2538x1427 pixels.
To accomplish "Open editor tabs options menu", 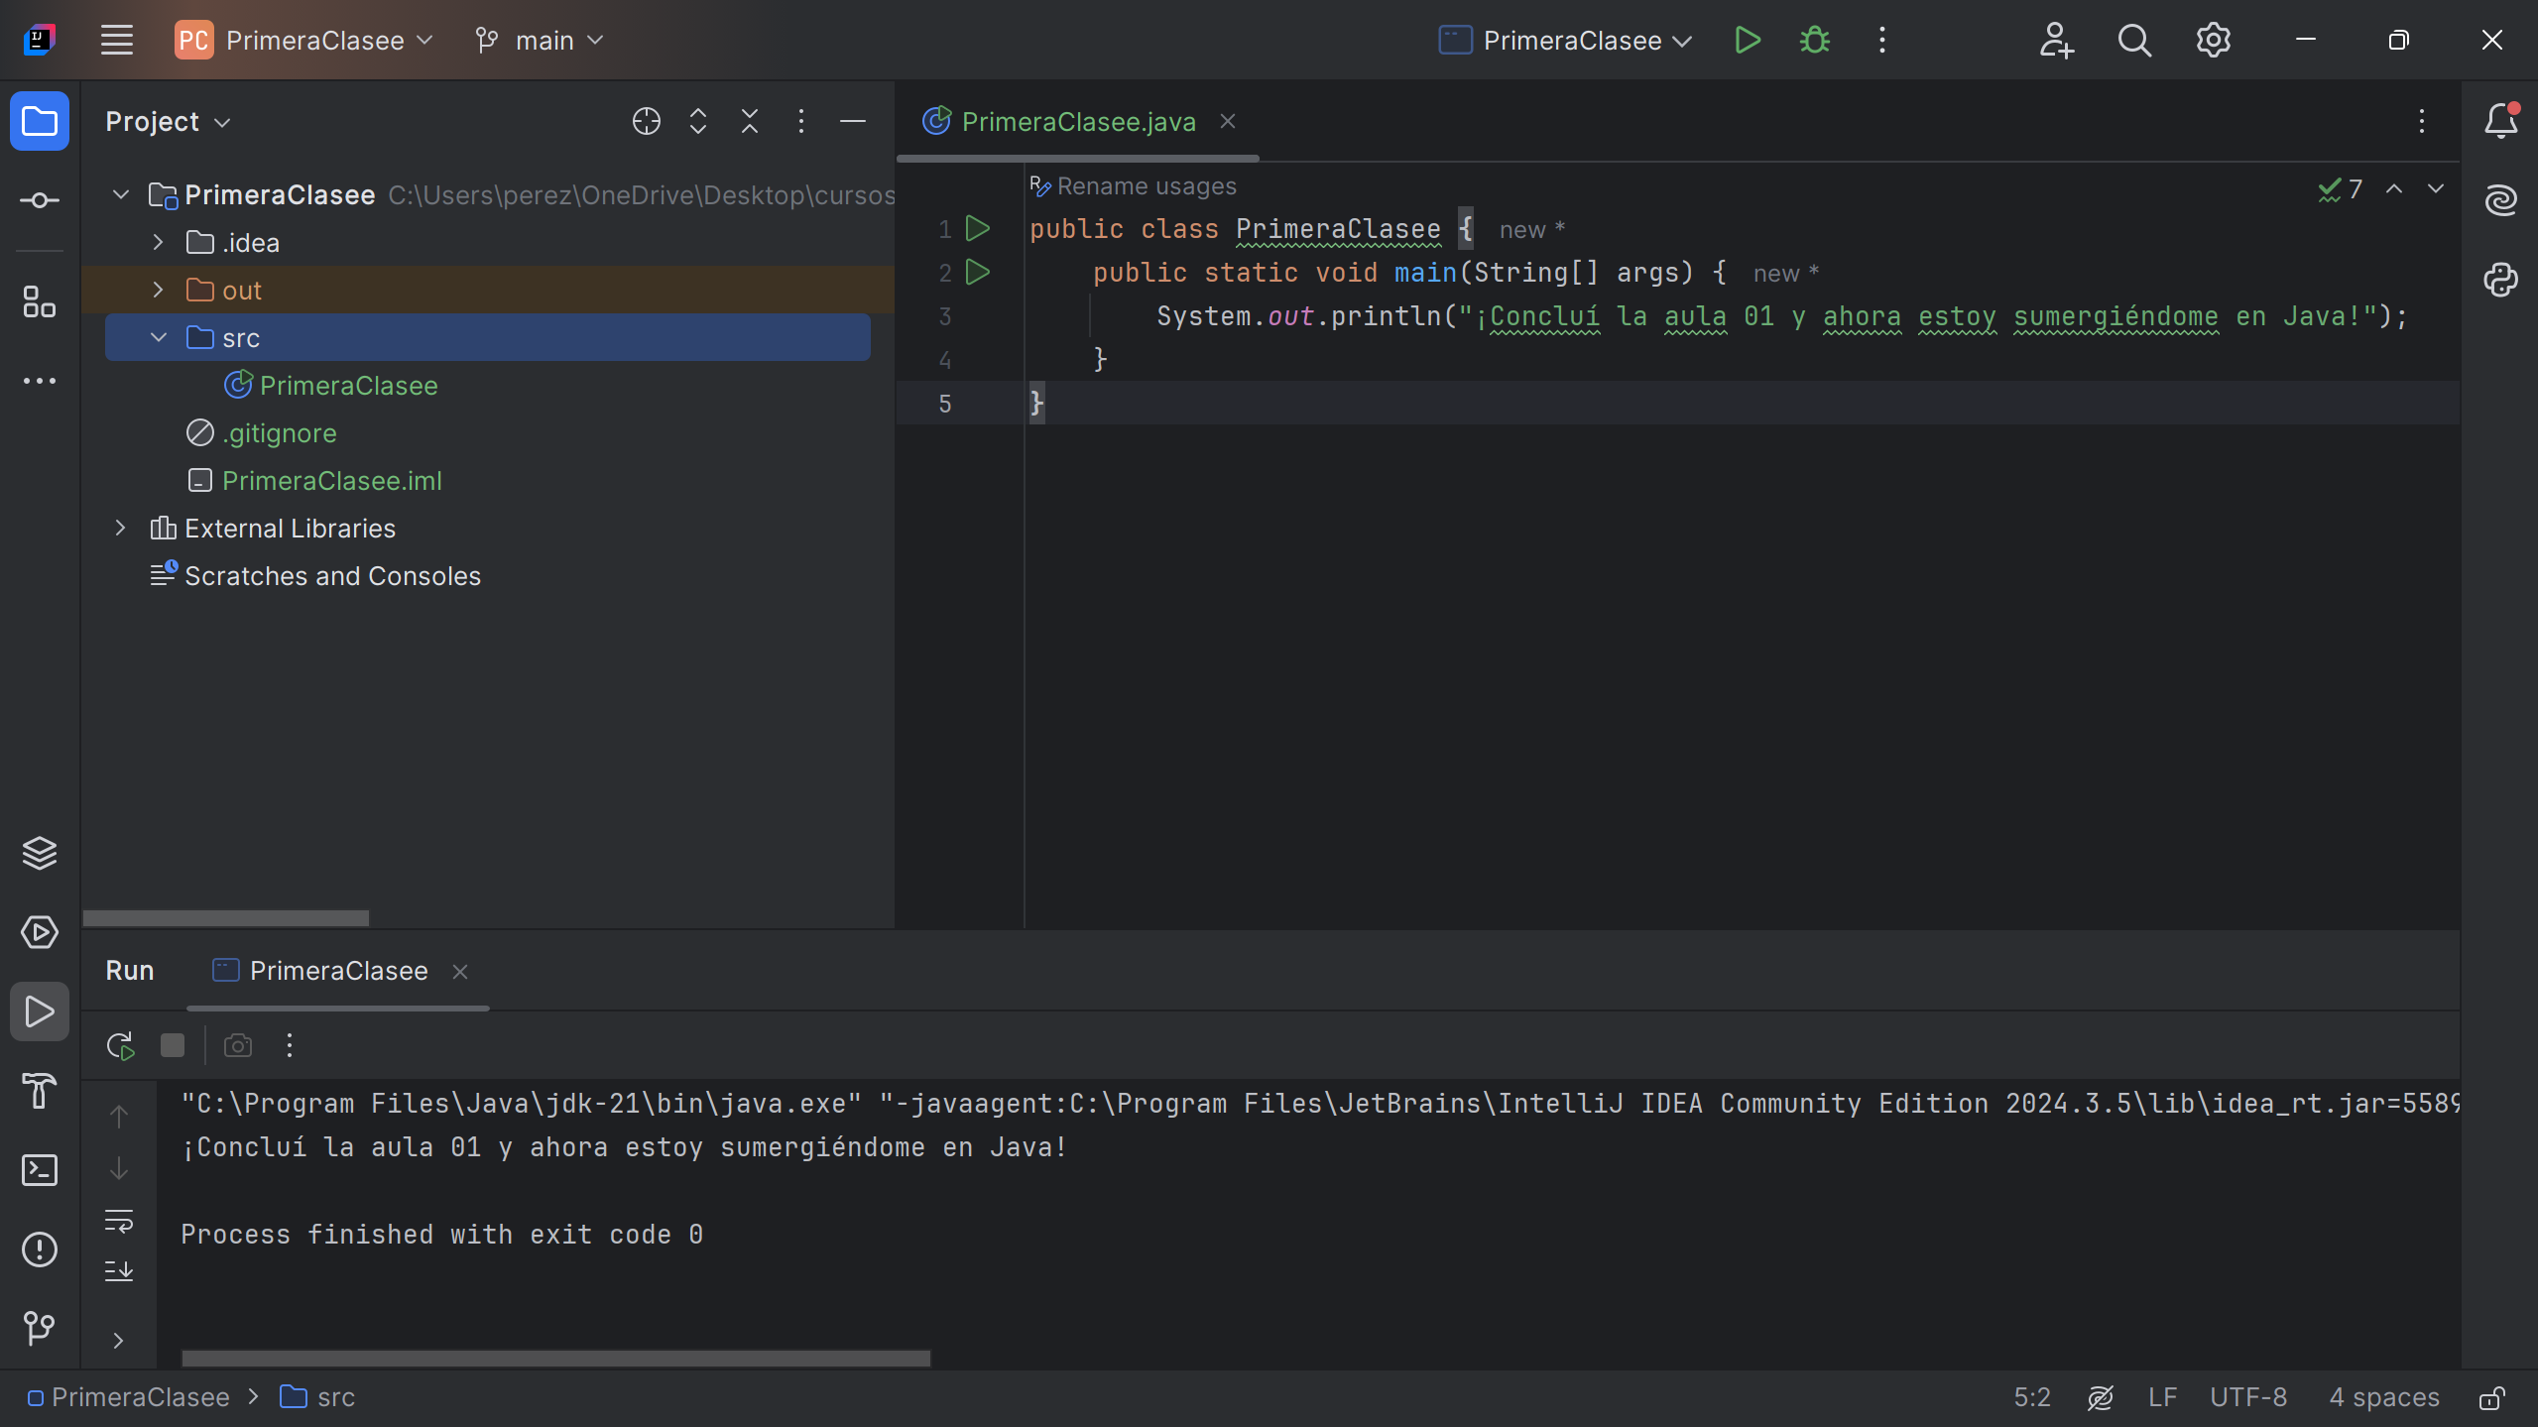I will [x=2422, y=121].
